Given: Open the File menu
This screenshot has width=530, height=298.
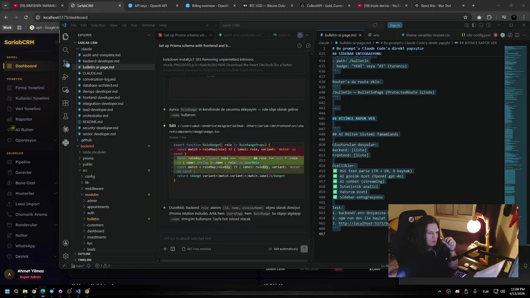Looking at the screenshot, I should 73,25.
